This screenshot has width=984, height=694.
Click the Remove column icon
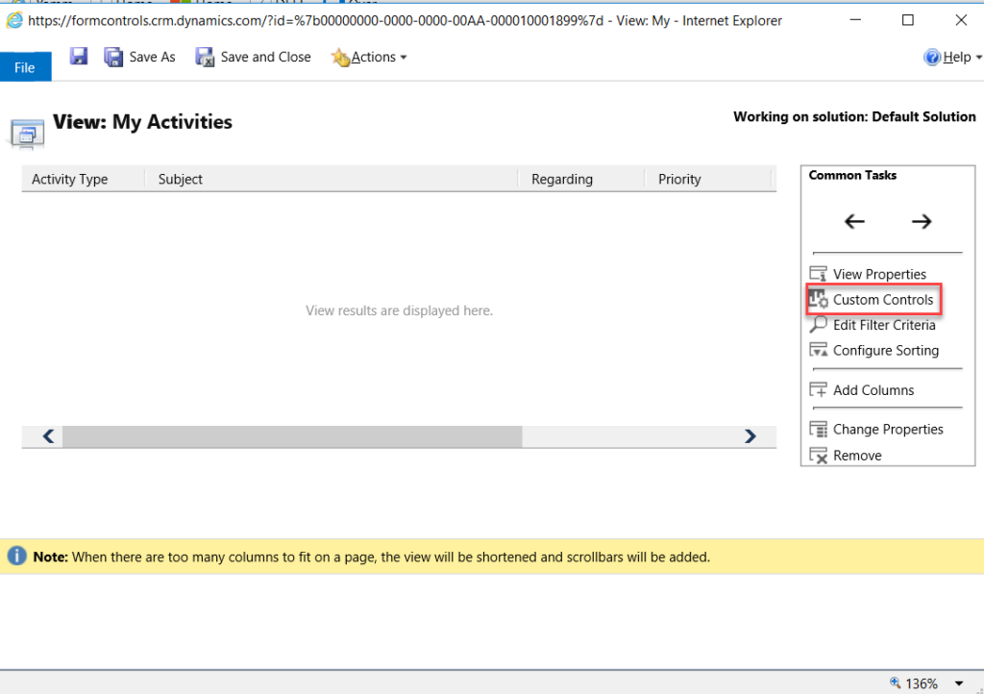[x=819, y=456]
